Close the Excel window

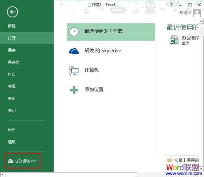[x=199, y=5]
